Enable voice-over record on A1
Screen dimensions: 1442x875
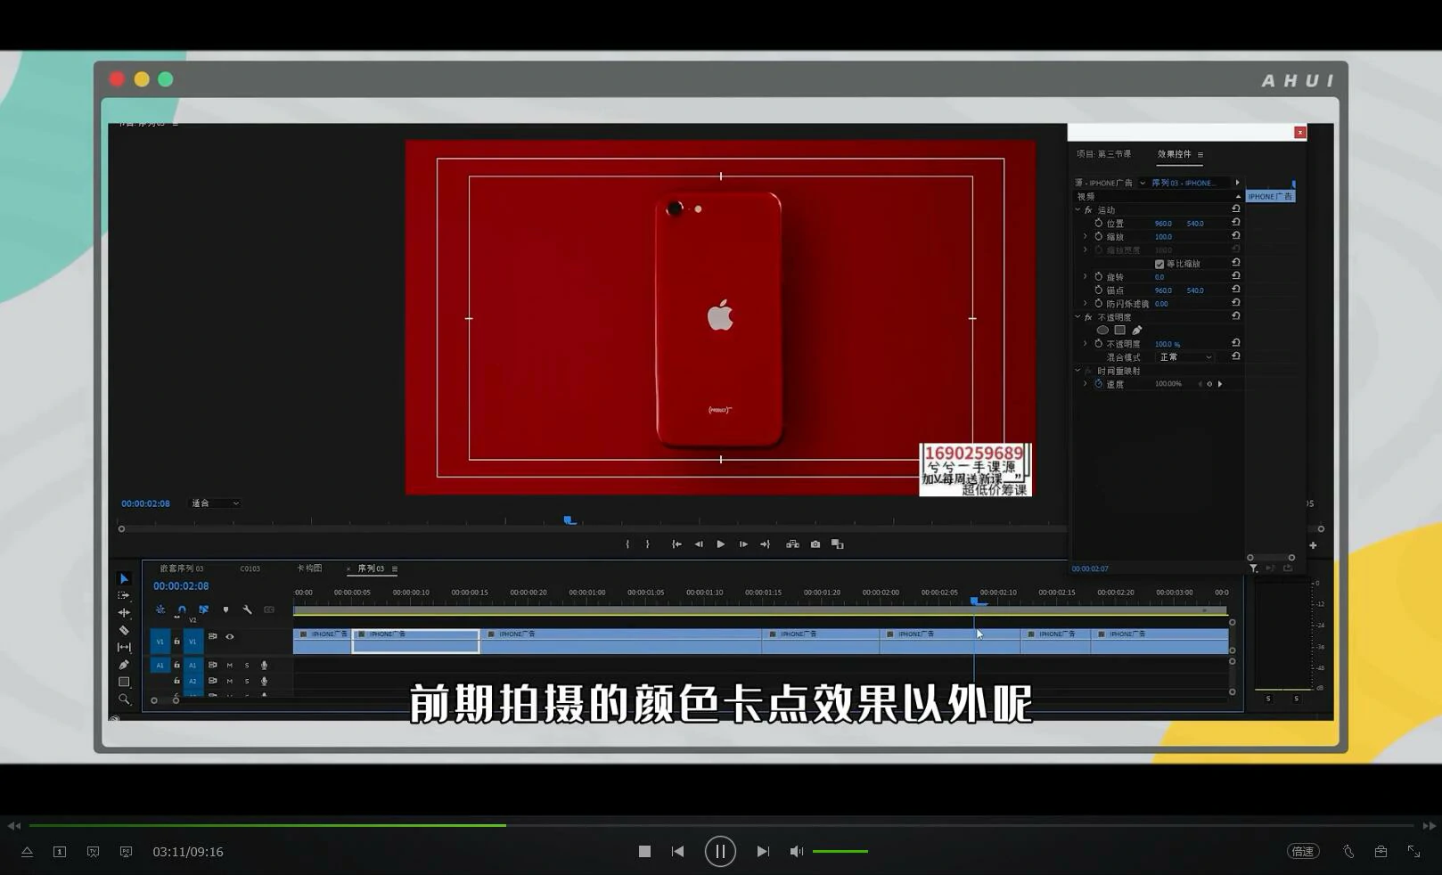point(264,666)
